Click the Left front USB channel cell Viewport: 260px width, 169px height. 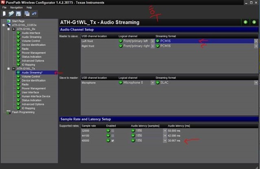[87, 41]
